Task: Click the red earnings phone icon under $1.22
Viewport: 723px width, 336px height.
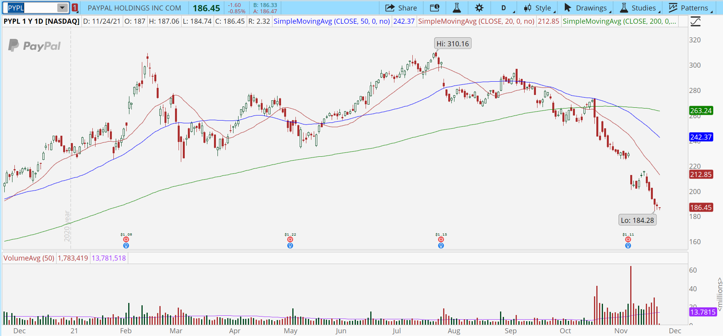Action: [290, 240]
